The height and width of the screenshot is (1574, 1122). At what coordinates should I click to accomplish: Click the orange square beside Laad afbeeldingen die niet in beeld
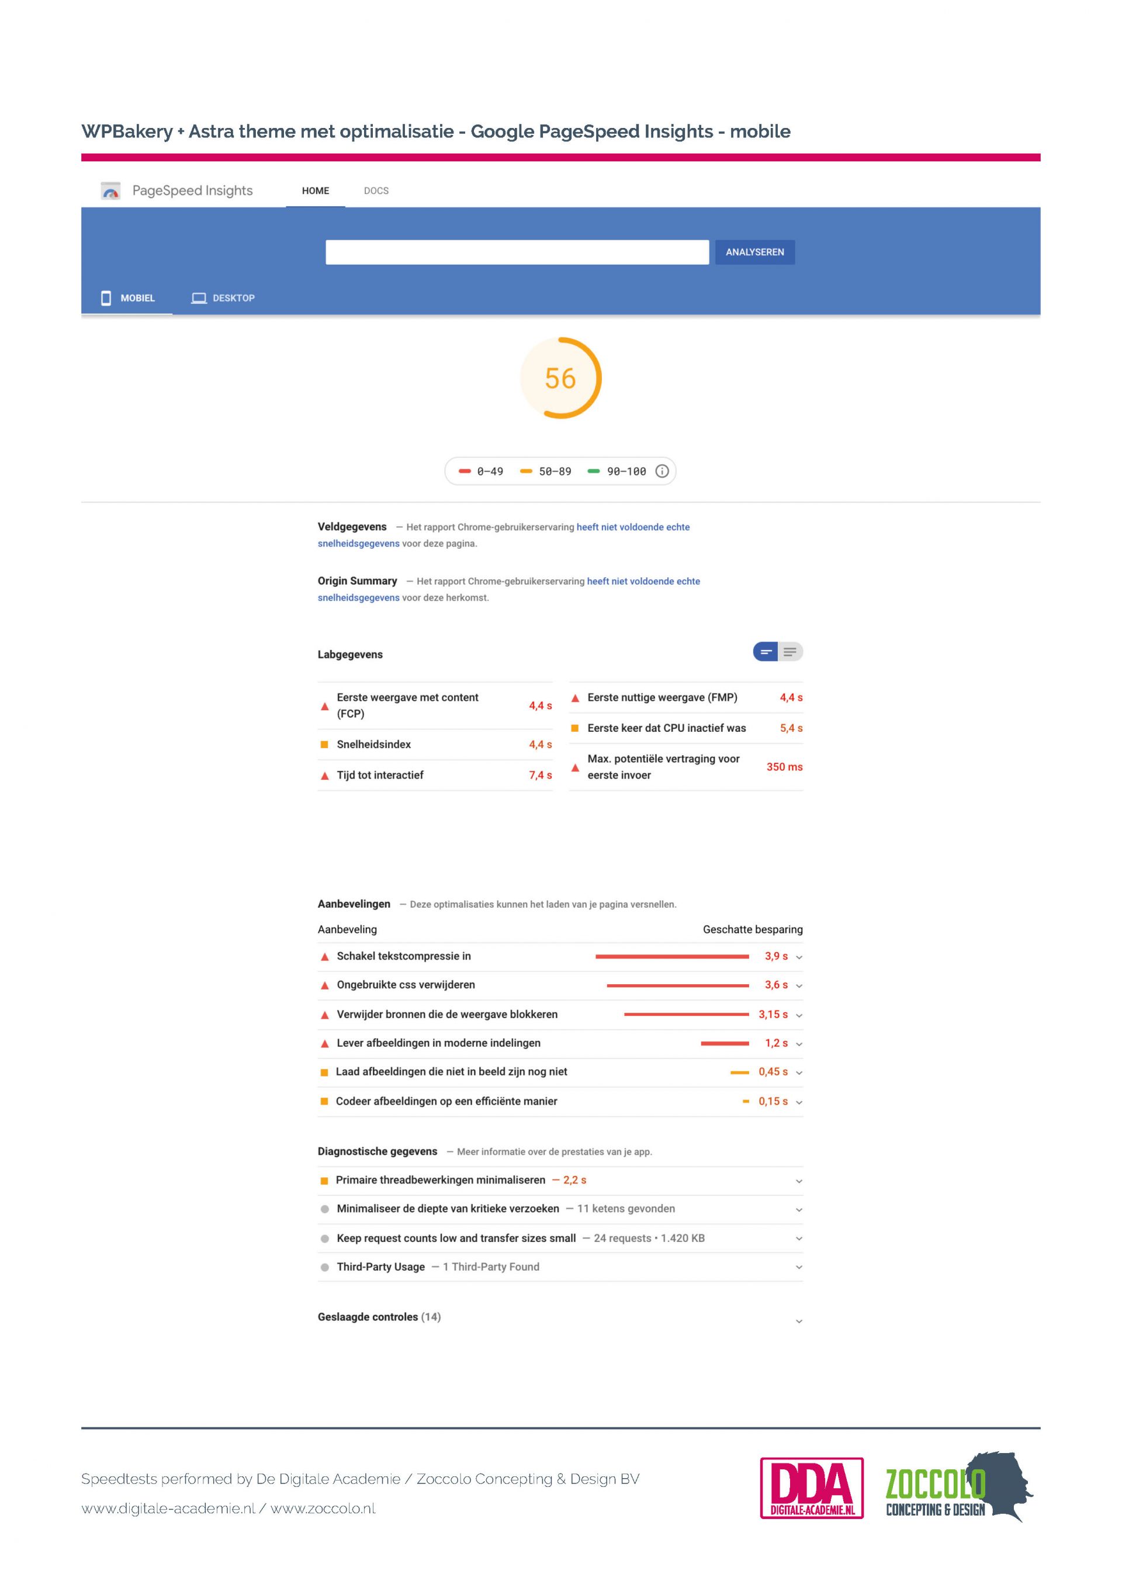[324, 1073]
